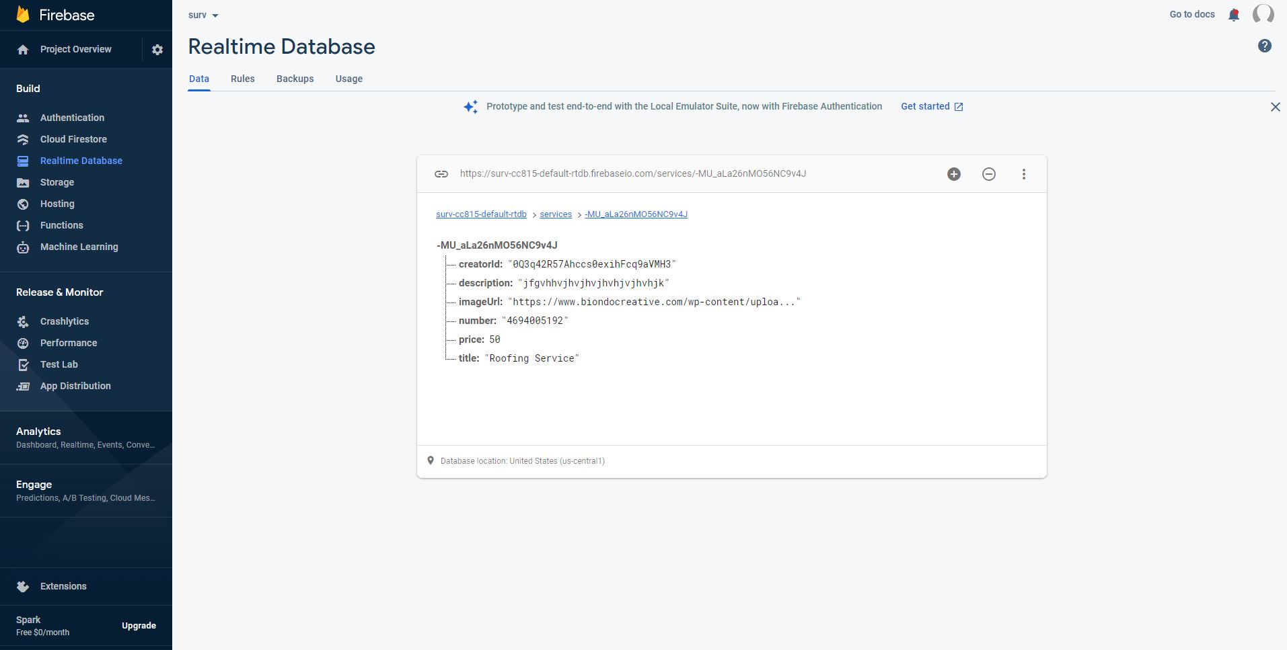Dismiss the Local Emulator Suite banner
Screen dimensions: 1287x650
coord(1275,107)
